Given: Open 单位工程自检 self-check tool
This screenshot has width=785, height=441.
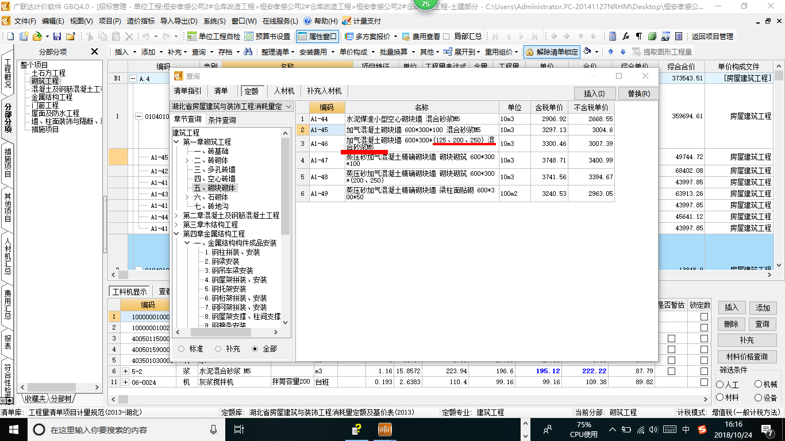Looking at the screenshot, I should click(x=214, y=36).
